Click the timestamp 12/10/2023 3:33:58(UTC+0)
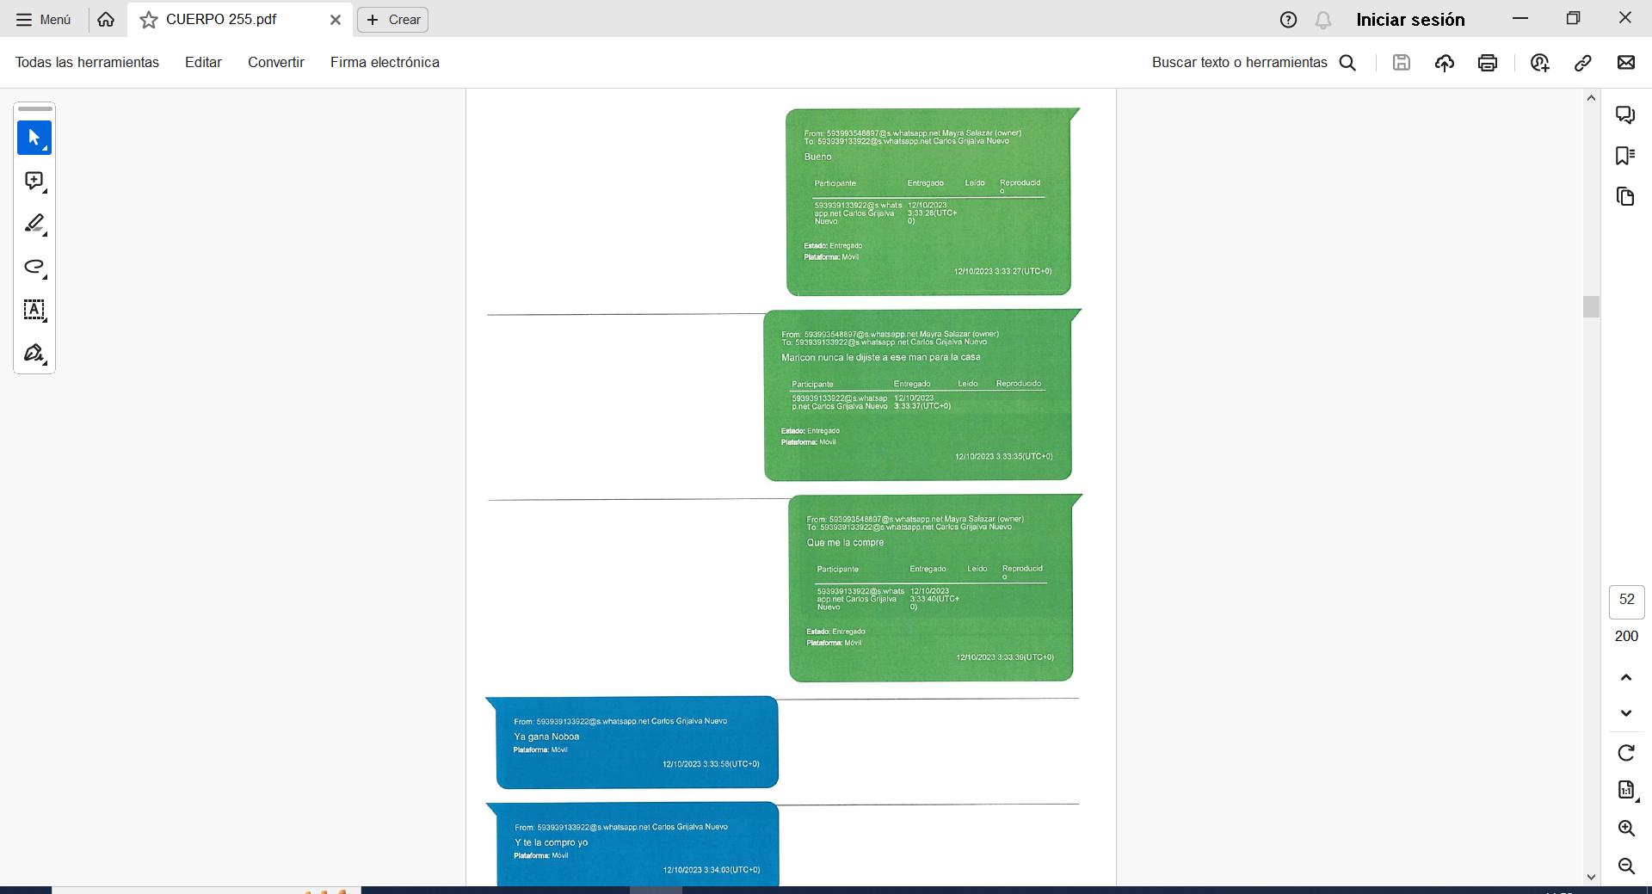Viewport: 1652px width, 894px height. point(711,764)
